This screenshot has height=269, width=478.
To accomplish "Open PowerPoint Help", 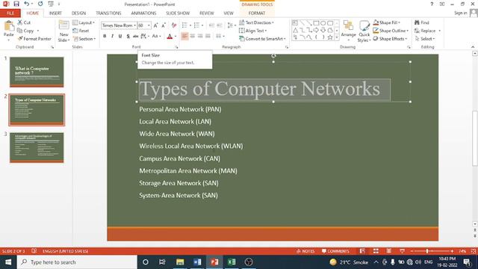I will 432,4.
